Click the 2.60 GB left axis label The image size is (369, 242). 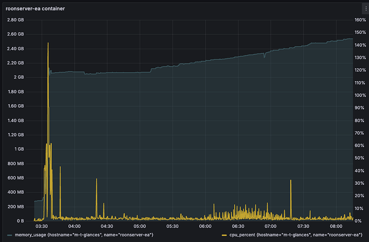[16, 34]
